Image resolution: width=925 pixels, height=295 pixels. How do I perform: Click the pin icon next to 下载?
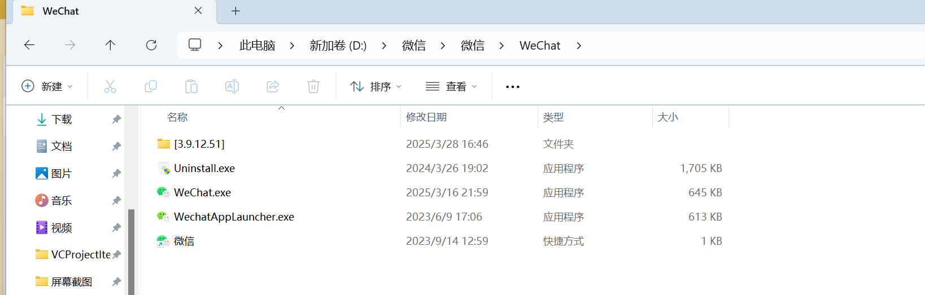point(116,119)
